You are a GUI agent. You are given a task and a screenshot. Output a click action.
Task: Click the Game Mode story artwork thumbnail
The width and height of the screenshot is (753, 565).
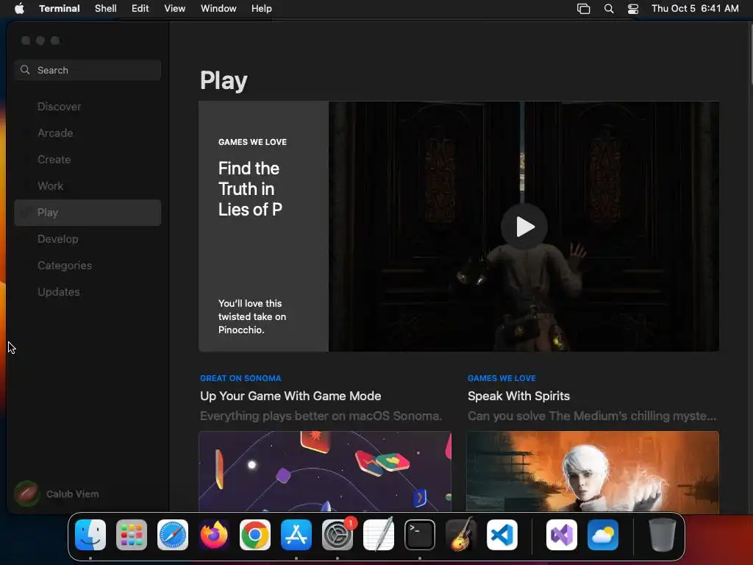pyautogui.click(x=325, y=472)
